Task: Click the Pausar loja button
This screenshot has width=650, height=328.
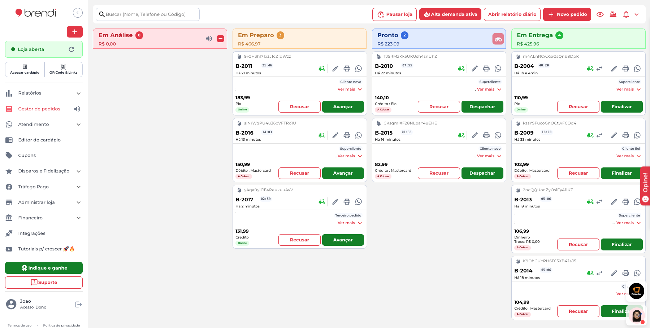Action: (394, 14)
